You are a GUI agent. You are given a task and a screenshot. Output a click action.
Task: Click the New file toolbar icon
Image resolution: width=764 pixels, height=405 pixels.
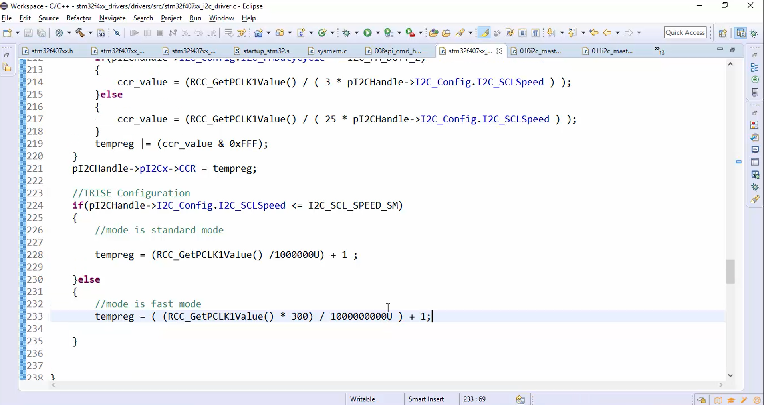7,33
